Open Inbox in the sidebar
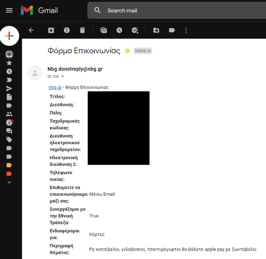This screenshot has height=259, width=266. click(9, 54)
